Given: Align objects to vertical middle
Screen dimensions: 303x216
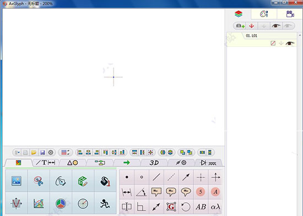Looking at the screenshot, I should 114,153.
